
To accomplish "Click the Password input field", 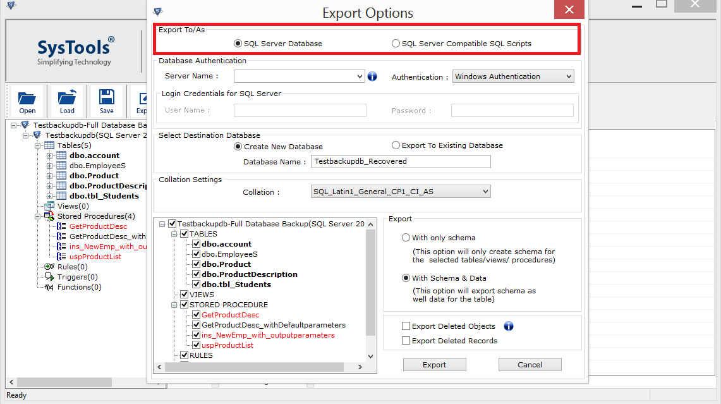I will [x=512, y=111].
